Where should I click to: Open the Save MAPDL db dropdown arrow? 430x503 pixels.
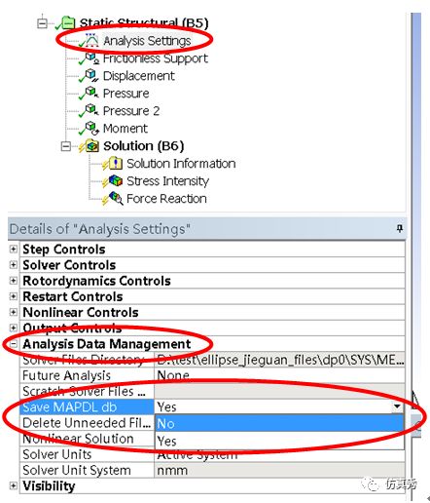pyautogui.click(x=397, y=406)
